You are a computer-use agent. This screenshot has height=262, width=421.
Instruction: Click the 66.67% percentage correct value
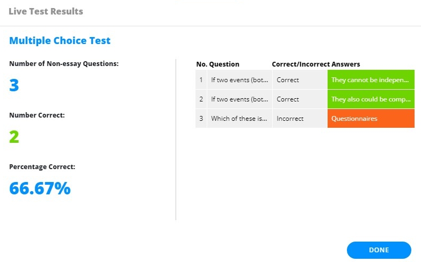(40, 188)
